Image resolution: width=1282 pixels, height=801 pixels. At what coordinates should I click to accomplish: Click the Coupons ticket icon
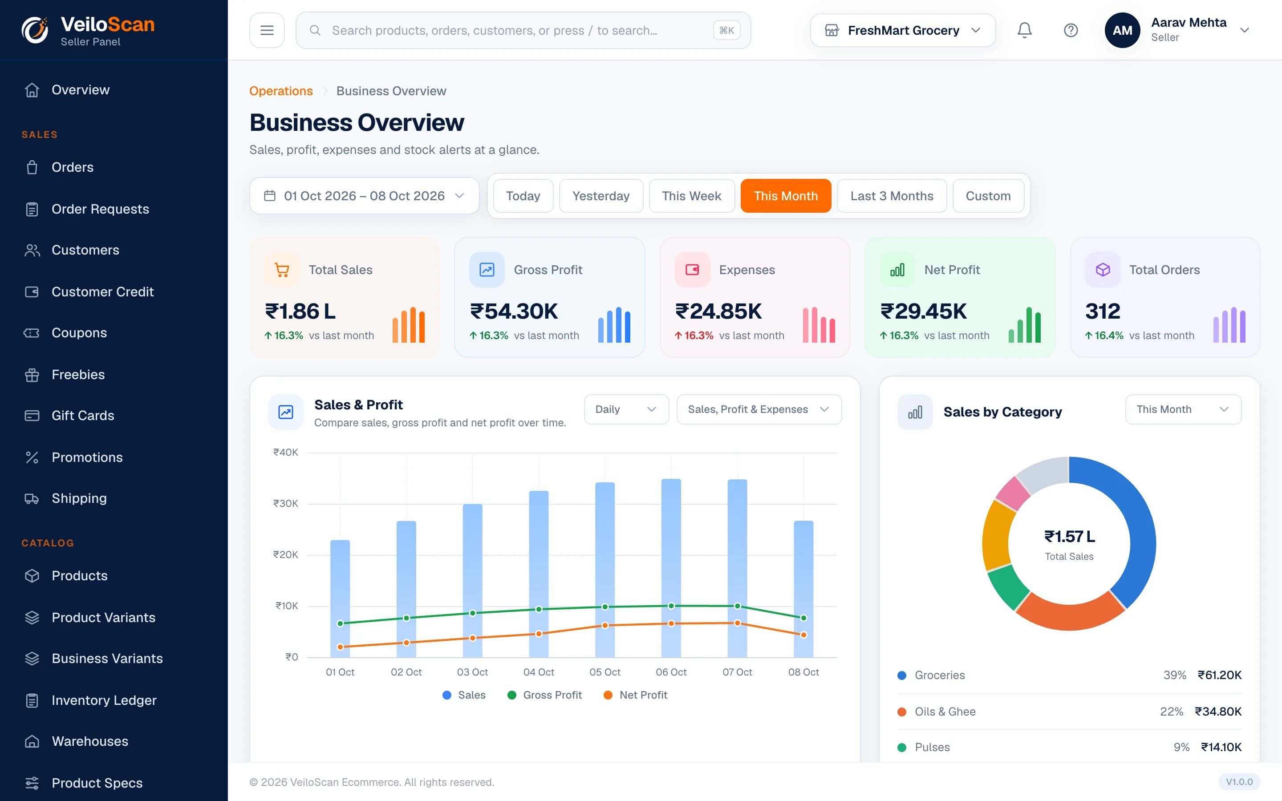pos(32,333)
